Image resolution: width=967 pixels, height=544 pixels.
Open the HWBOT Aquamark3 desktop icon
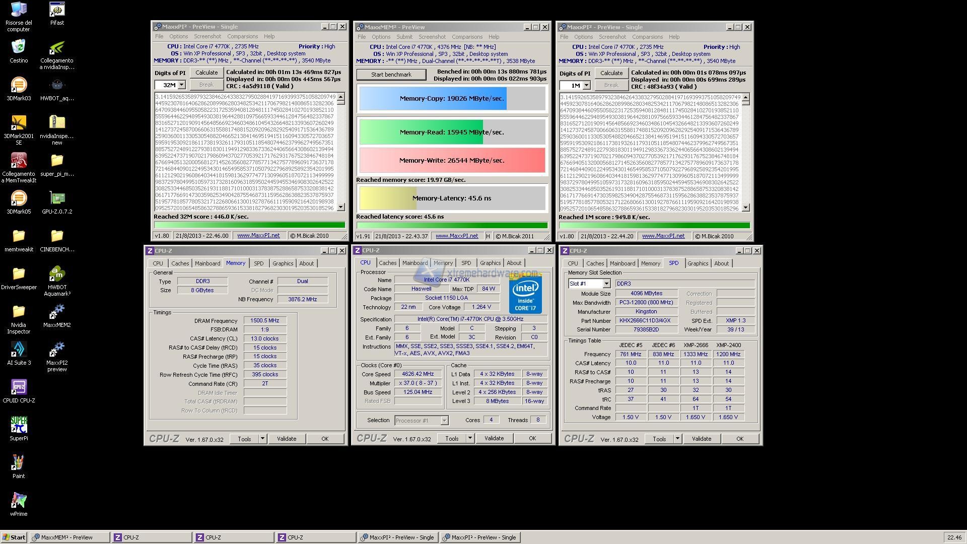(x=57, y=274)
